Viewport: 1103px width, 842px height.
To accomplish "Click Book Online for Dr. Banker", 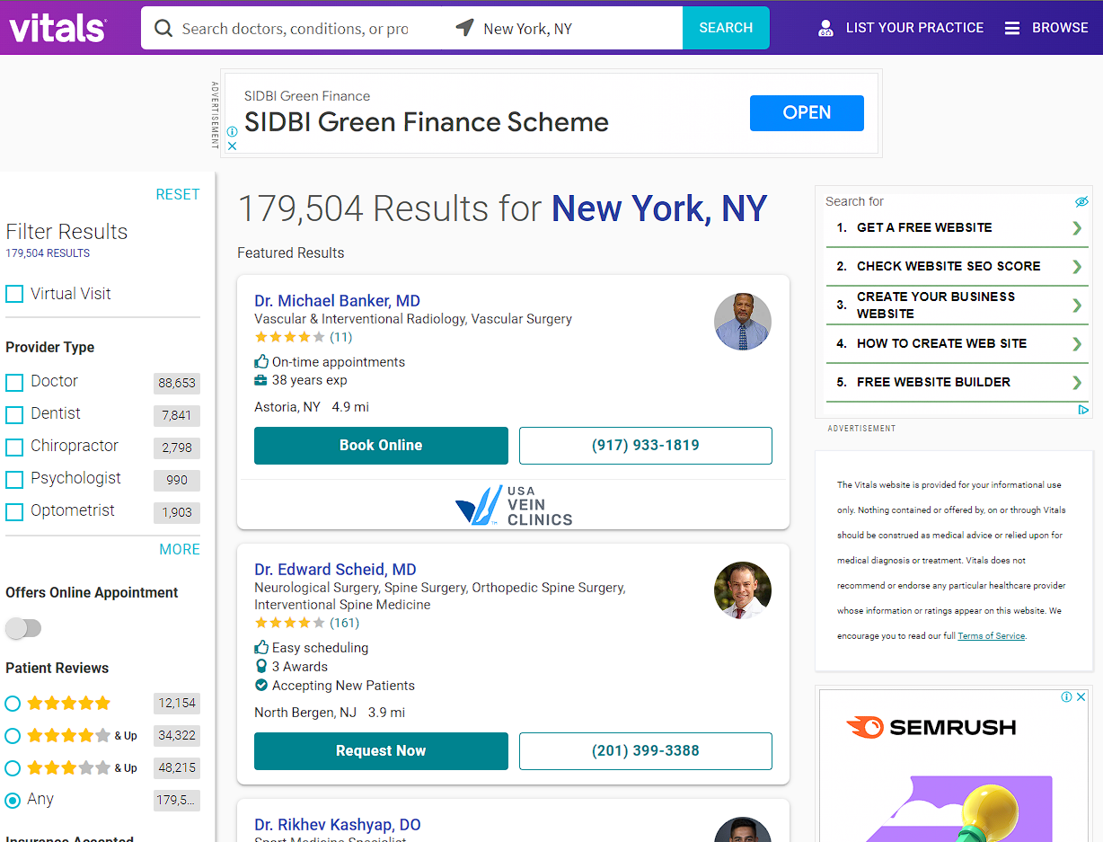I will click(x=381, y=446).
